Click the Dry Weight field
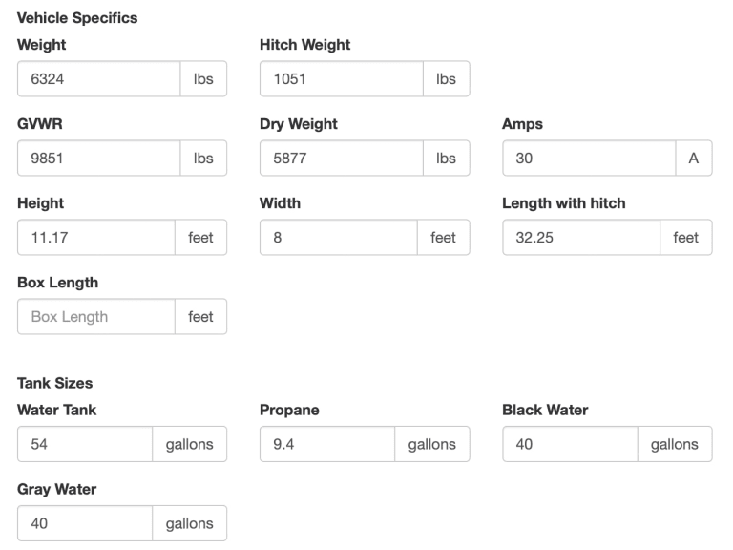This screenshot has height=550, width=733. tap(341, 159)
